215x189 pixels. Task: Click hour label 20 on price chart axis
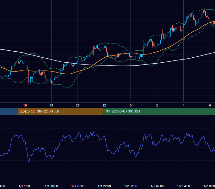coord(78,106)
